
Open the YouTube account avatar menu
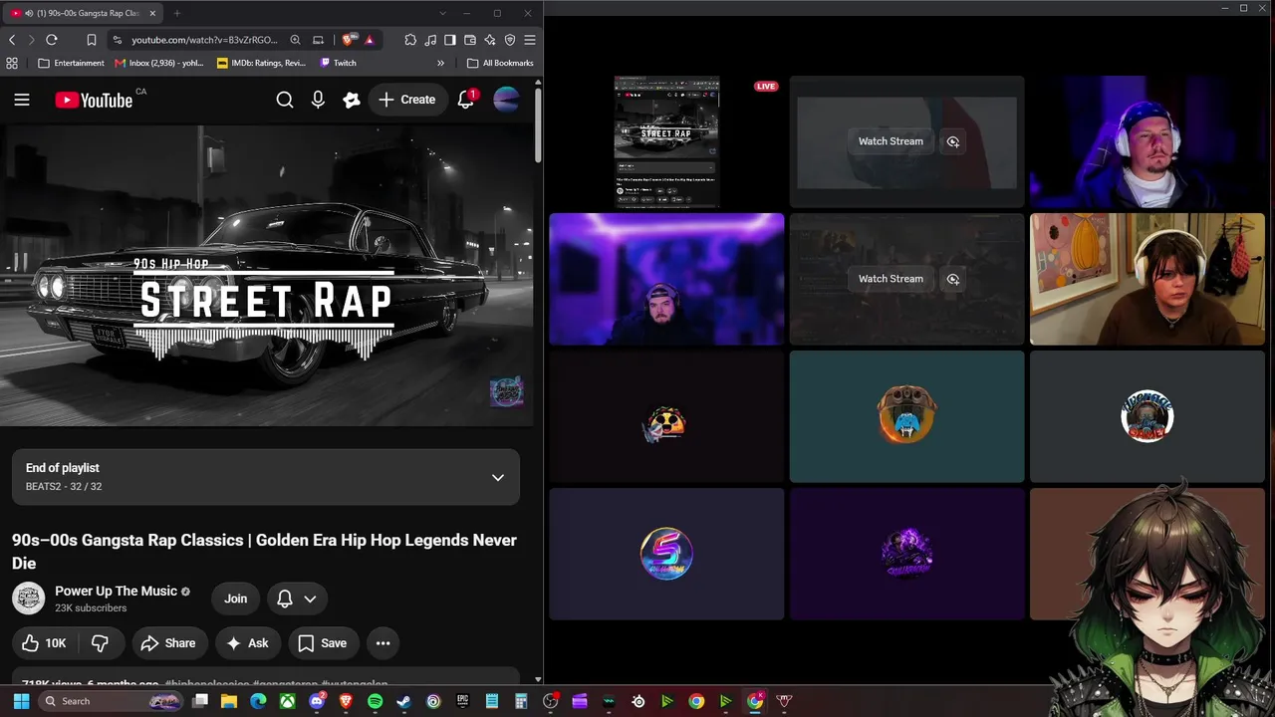click(x=506, y=100)
